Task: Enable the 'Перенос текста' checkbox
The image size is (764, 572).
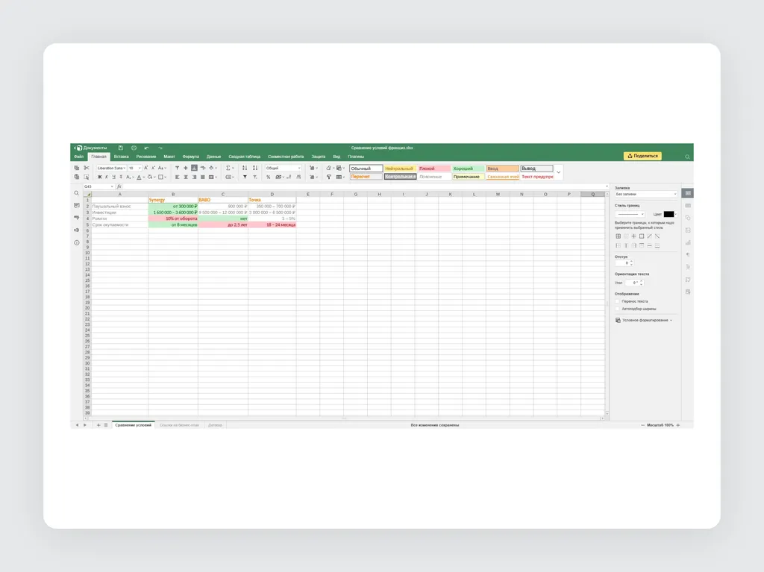Action: click(617, 301)
